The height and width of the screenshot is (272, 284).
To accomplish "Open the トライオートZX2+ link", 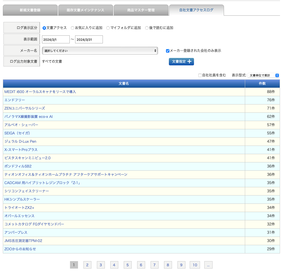I will (x=19, y=207).
